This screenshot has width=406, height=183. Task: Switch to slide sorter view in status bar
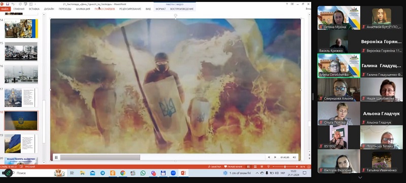(x=255, y=167)
